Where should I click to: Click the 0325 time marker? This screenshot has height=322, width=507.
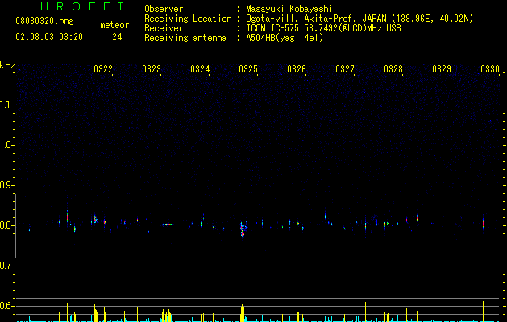248,69
